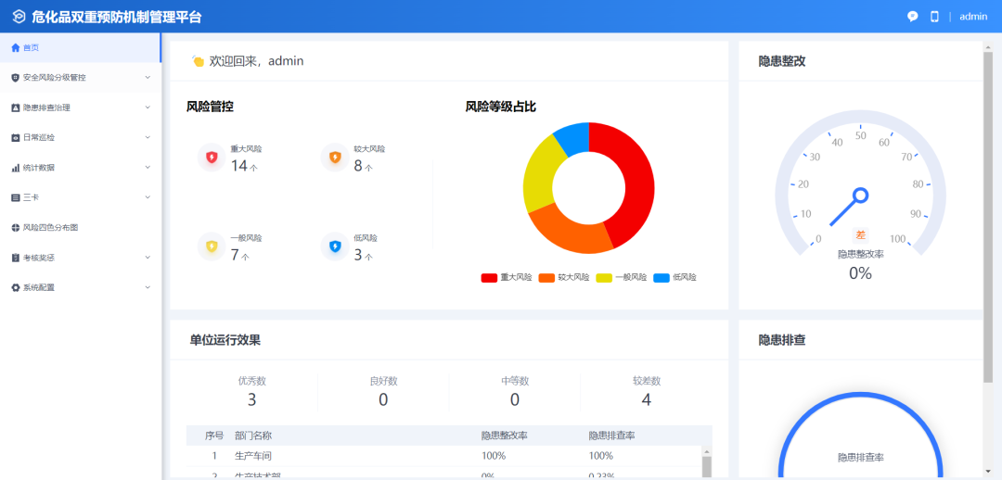
Task: Click the main page vertical scrollbar
Action: 988,213
